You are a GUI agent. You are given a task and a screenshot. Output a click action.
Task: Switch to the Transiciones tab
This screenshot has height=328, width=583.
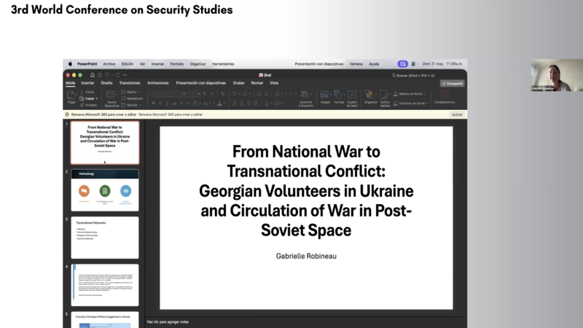[130, 83]
